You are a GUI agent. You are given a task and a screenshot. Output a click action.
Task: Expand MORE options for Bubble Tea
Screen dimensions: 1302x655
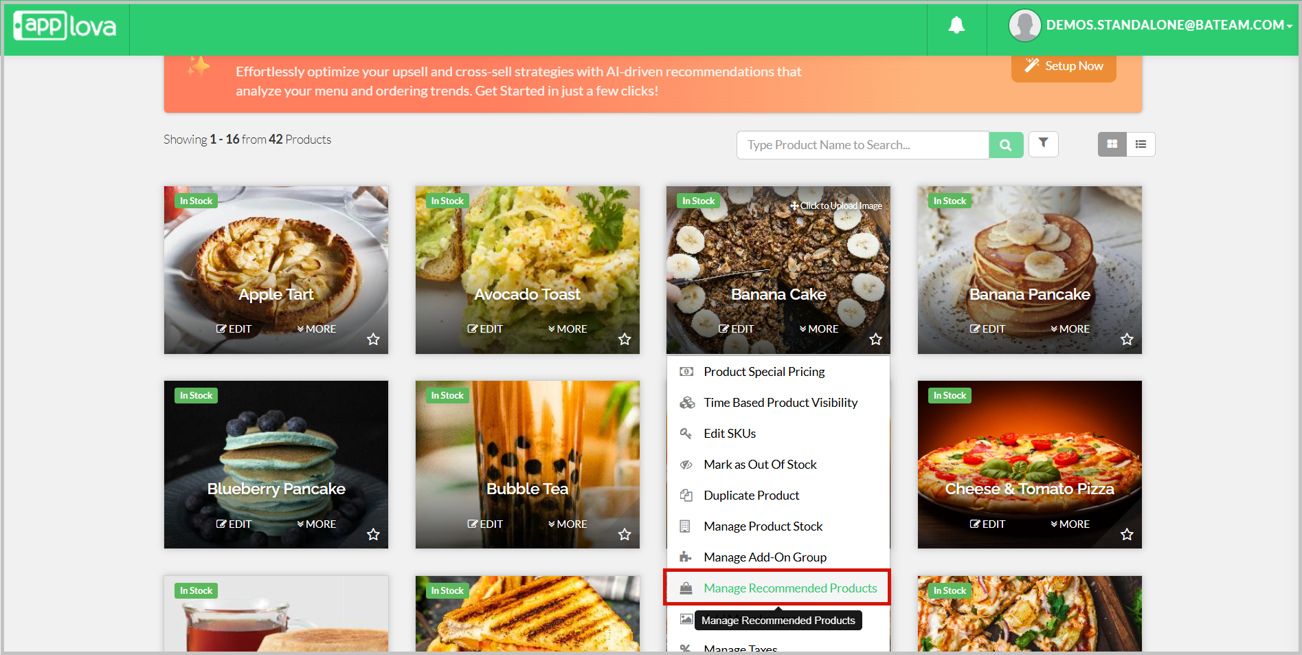(x=568, y=524)
